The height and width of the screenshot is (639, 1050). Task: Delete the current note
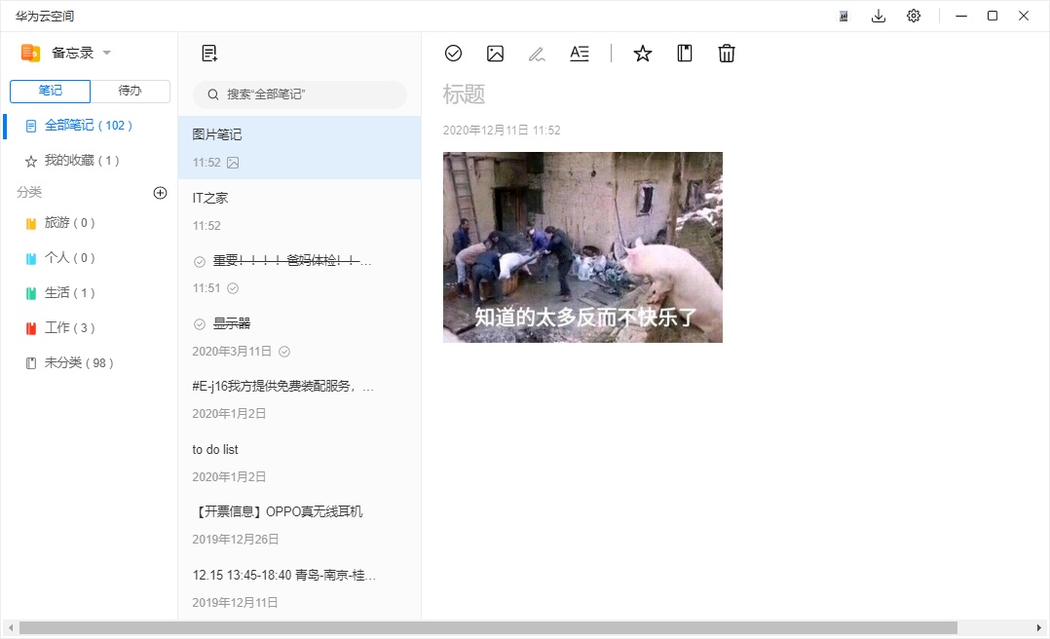[726, 54]
